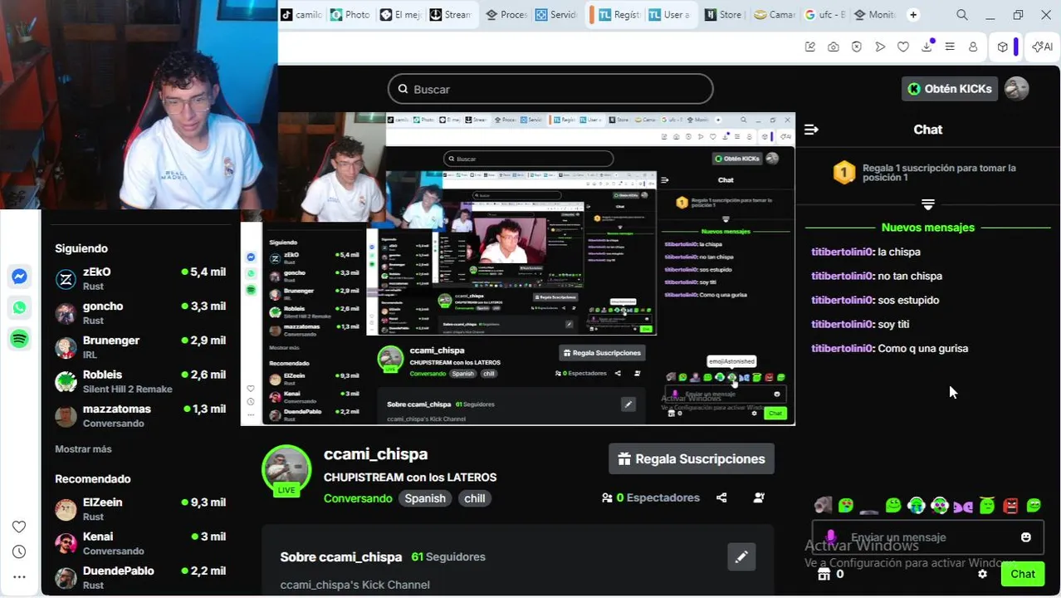This screenshot has height=598, width=1061.
Task: Open the AI assistant button
Action: pyautogui.click(x=1043, y=47)
